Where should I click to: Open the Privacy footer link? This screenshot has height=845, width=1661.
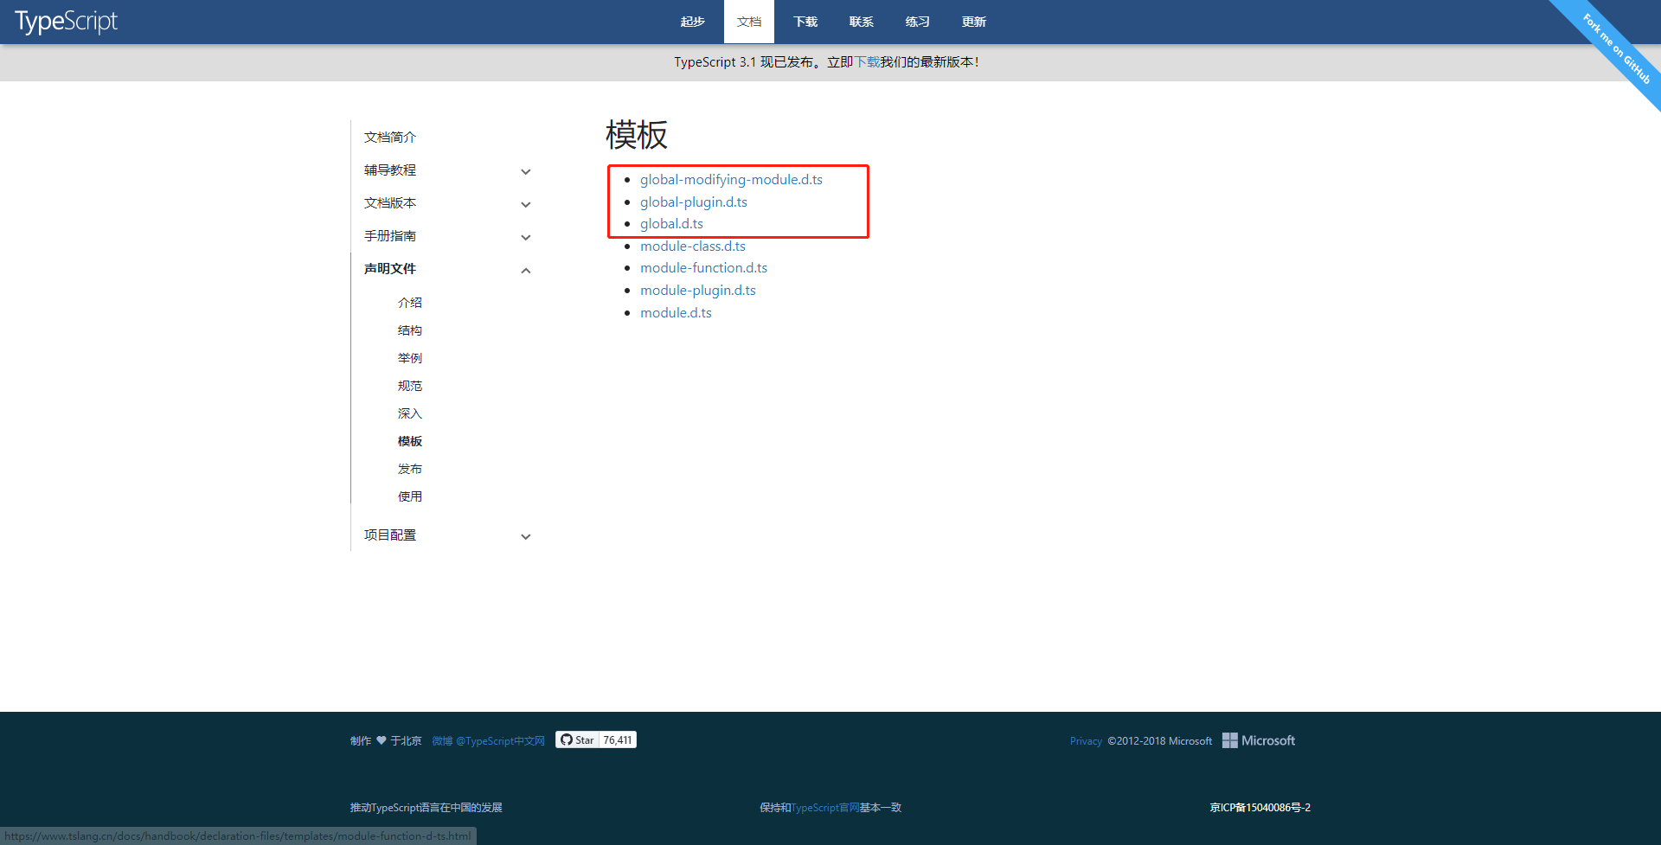click(1086, 741)
